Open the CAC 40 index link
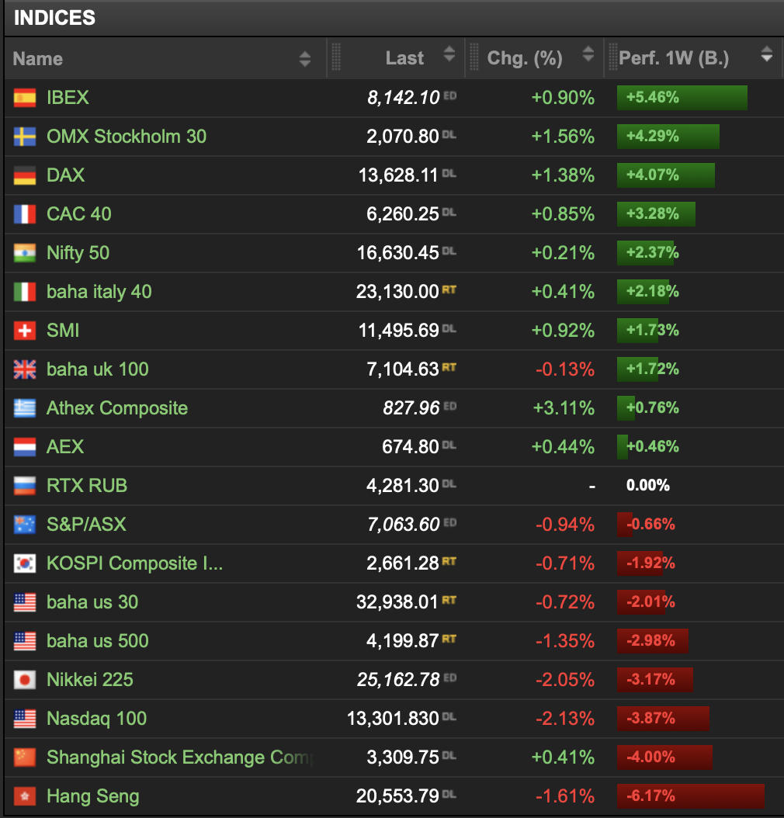The width and height of the screenshot is (784, 818). tap(78, 214)
